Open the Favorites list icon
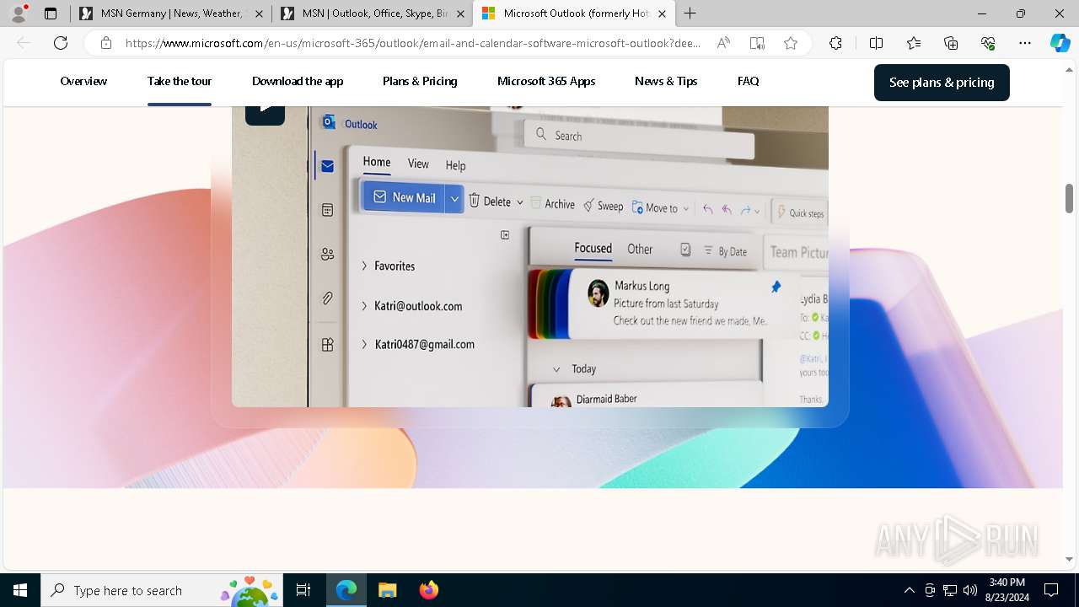 [x=914, y=43]
